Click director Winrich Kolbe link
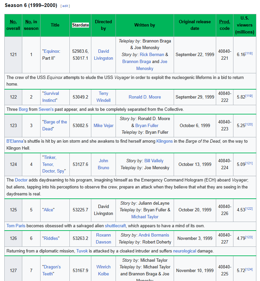260x281 pixels. 104,270
